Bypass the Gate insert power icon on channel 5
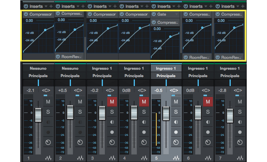Image resolution: width=267 pixels, height=162 pixels. pyautogui.click(x=154, y=14)
